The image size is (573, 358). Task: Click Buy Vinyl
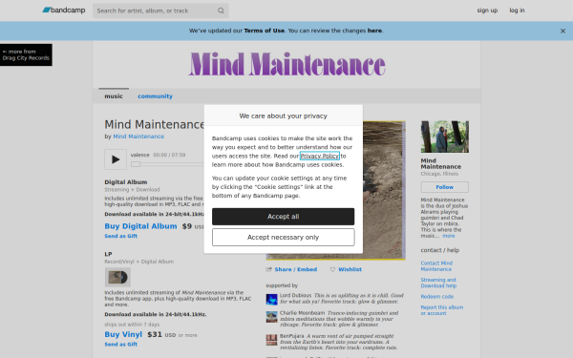(123, 334)
